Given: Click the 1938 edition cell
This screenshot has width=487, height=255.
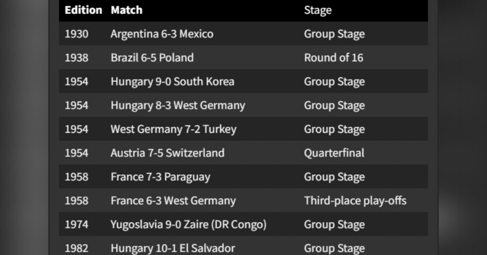Looking at the screenshot, I should pos(77,58).
